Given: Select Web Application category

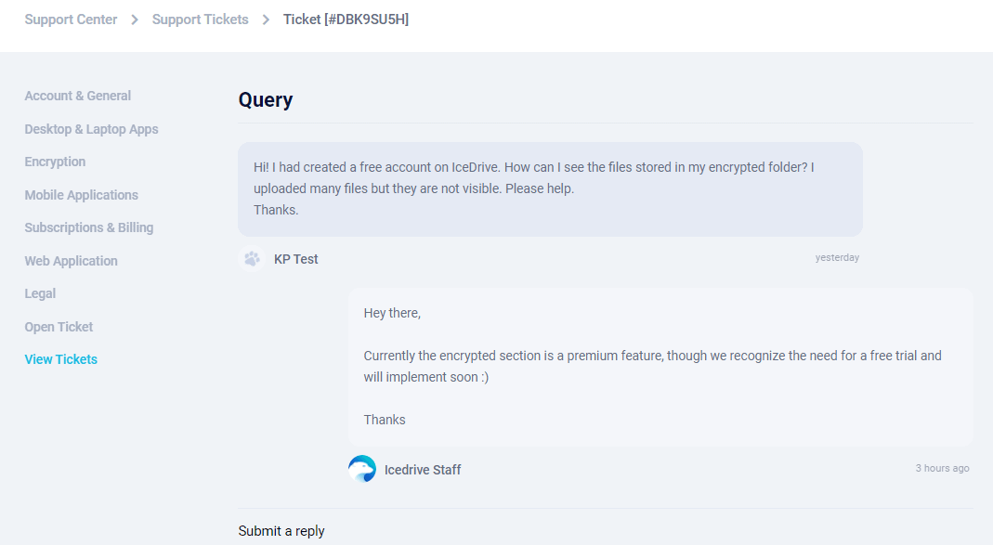Looking at the screenshot, I should coord(71,261).
